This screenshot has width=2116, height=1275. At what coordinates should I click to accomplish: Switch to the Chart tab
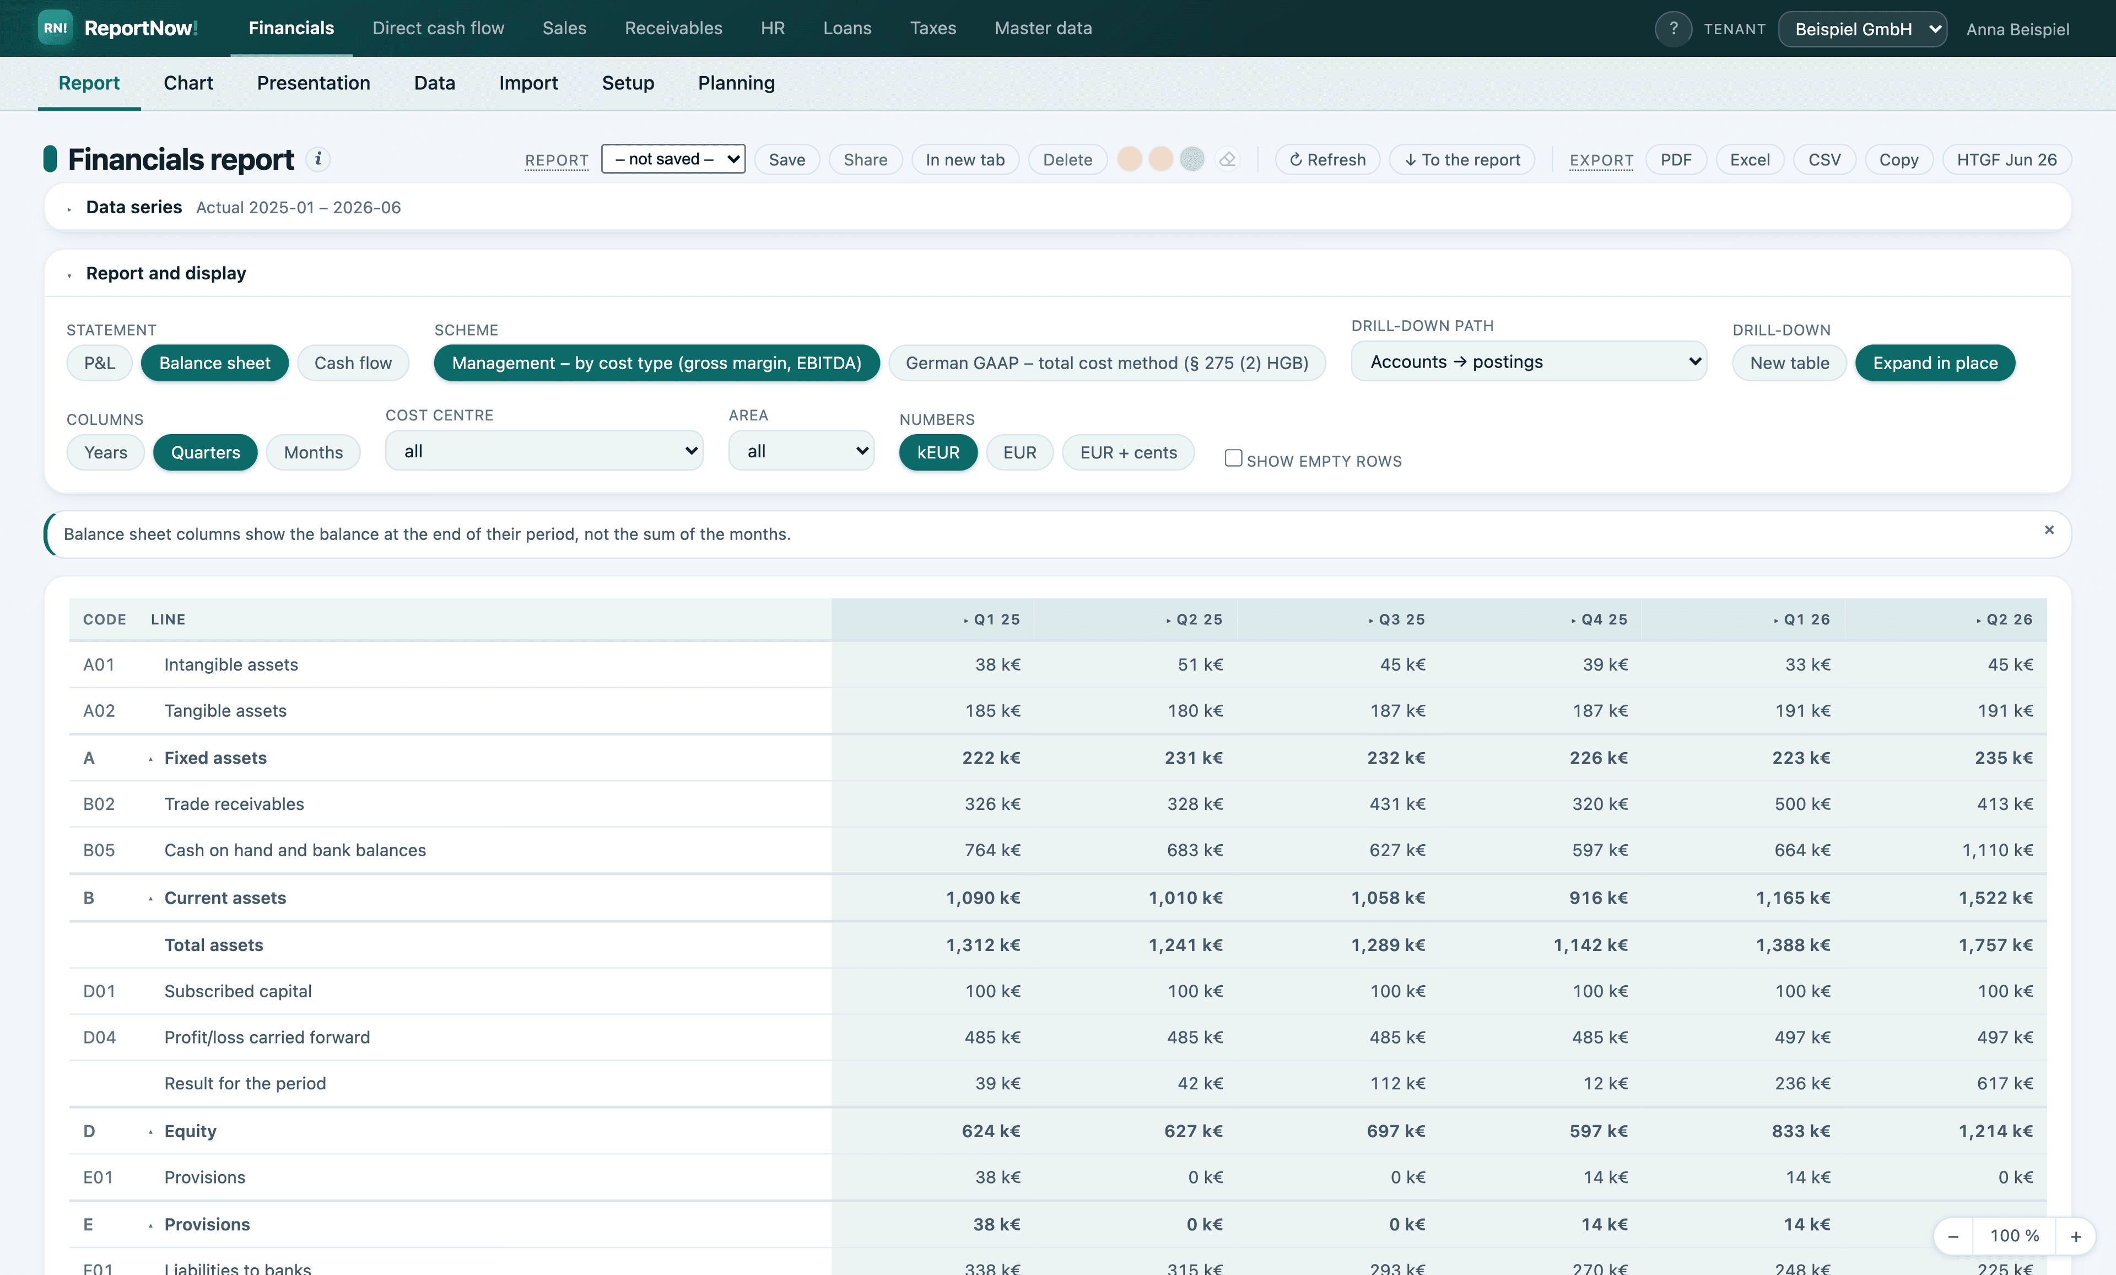[x=188, y=83]
